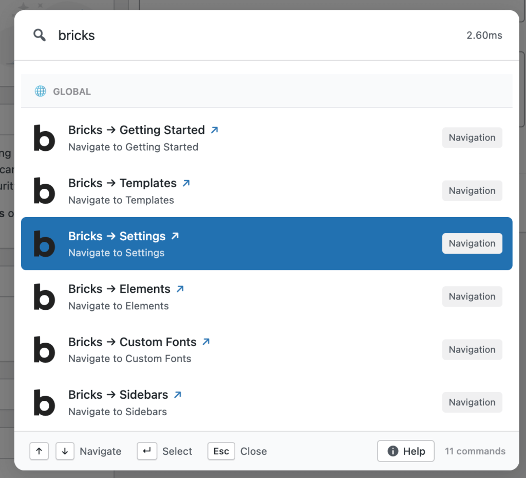Click the search magnifier icon
The image size is (526, 478).
(x=40, y=35)
